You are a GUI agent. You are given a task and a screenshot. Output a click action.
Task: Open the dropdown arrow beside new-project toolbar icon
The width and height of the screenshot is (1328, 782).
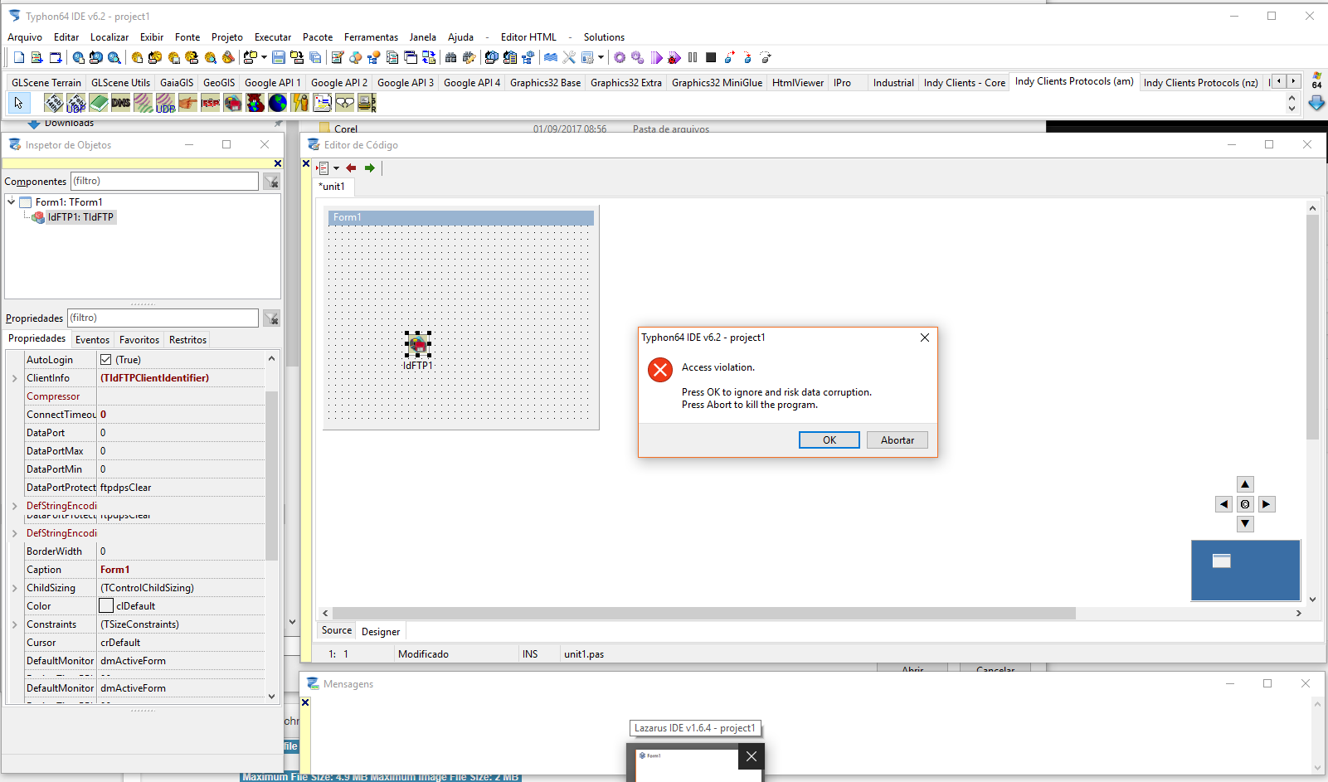tap(264, 57)
